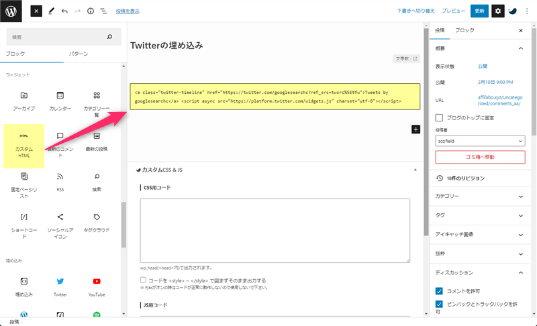Click the editor content scrollbar thumb
The image size is (537, 326).
tap(426, 132)
